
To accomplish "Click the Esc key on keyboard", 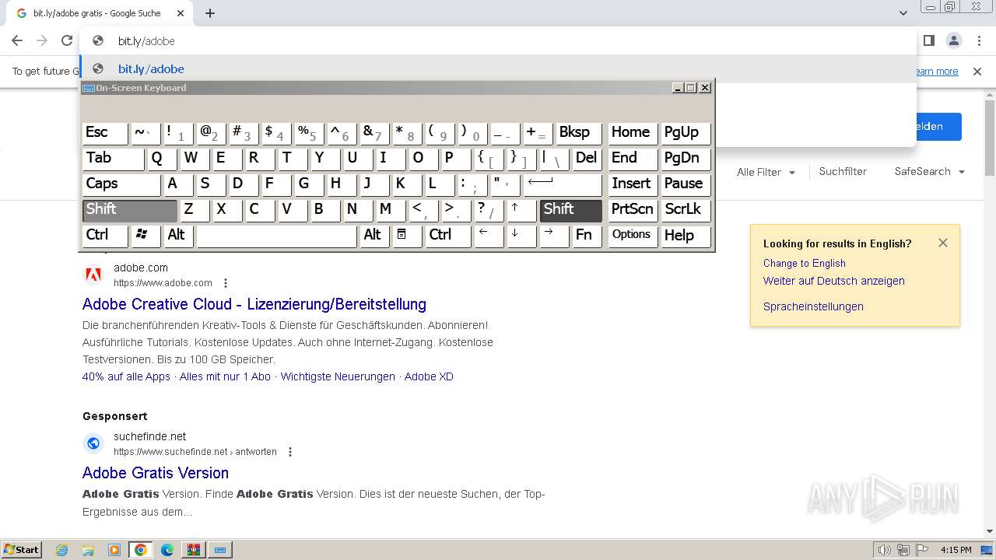I will pos(105,132).
